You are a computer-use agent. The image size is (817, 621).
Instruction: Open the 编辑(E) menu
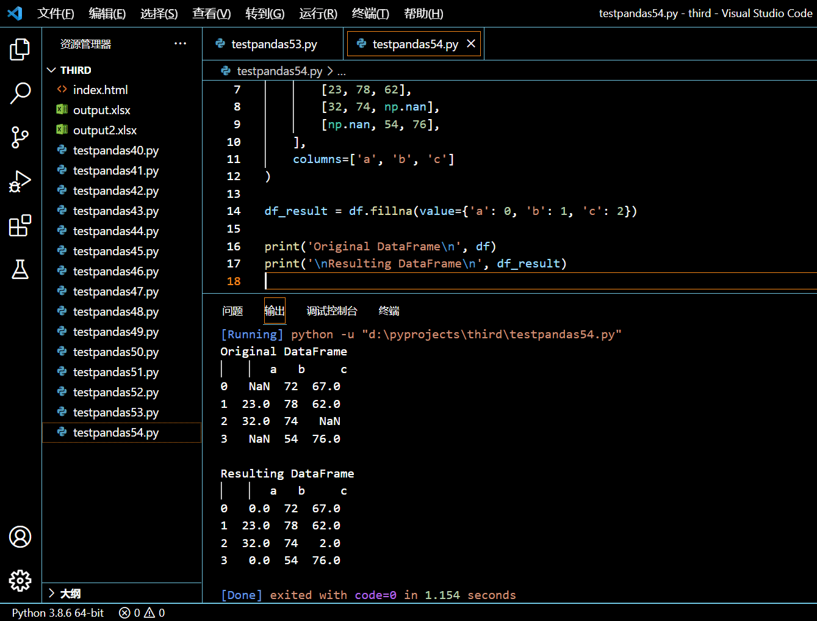point(107,13)
